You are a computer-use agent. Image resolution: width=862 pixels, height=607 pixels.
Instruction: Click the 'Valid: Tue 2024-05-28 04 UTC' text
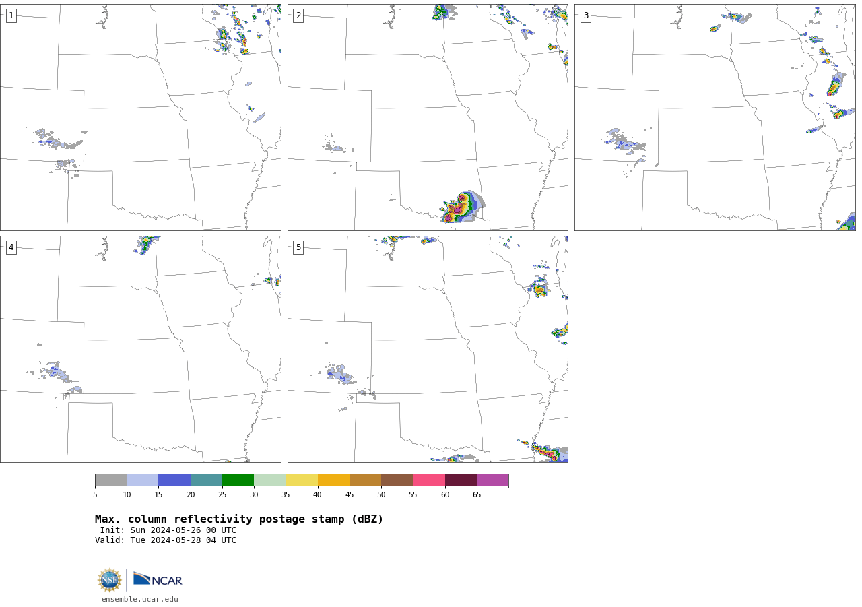(166, 540)
